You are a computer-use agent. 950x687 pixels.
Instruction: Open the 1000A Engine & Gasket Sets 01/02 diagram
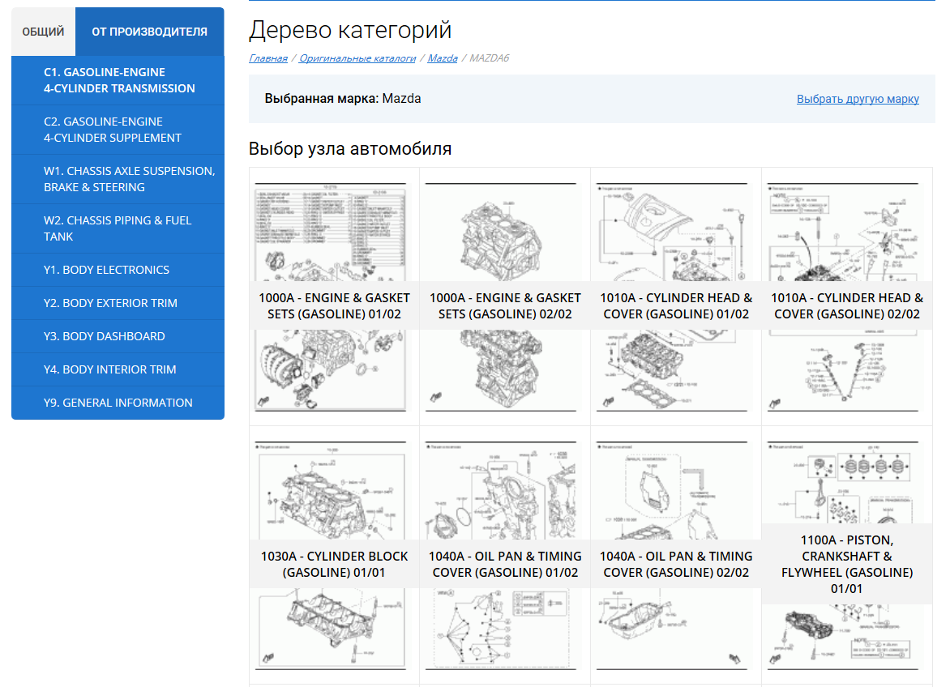tap(335, 297)
